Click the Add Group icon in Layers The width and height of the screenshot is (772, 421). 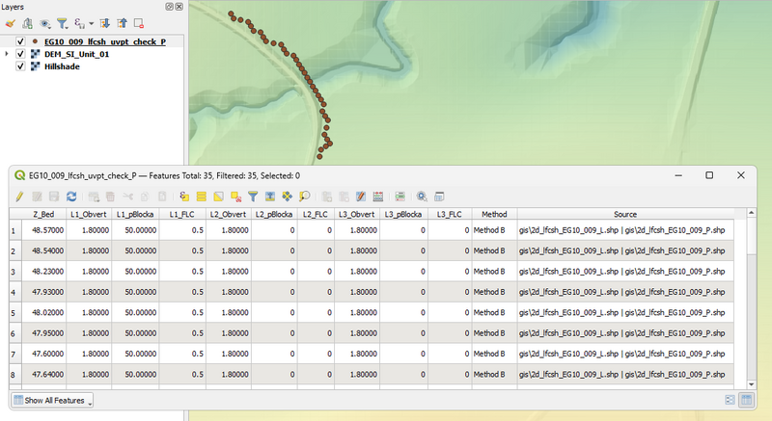(27, 22)
